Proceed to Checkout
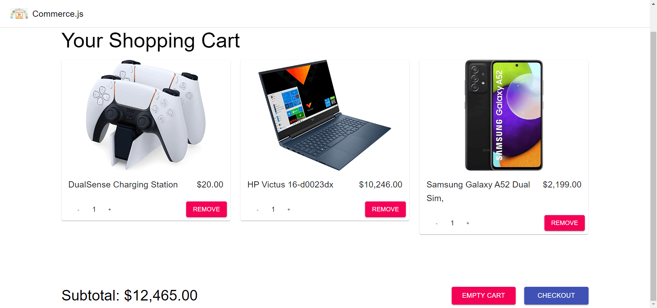The height and width of the screenshot is (308, 657). click(556, 296)
